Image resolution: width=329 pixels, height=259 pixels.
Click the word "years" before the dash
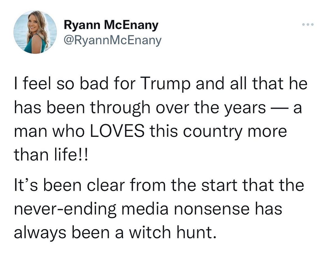tap(245, 108)
